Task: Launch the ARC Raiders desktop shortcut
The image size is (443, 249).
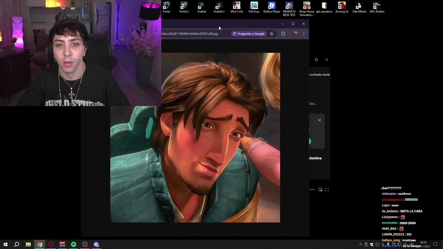Action: [377, 8]
